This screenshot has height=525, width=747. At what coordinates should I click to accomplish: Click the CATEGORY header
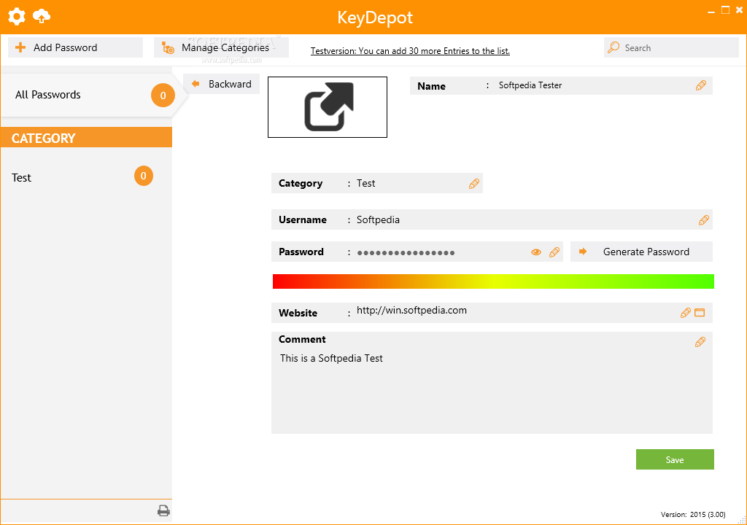point(86,138)
